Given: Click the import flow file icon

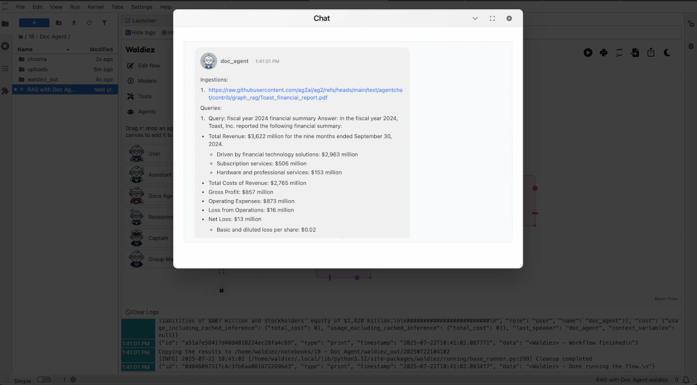Looking at the screenshot, I should click(x=635, y=53).
